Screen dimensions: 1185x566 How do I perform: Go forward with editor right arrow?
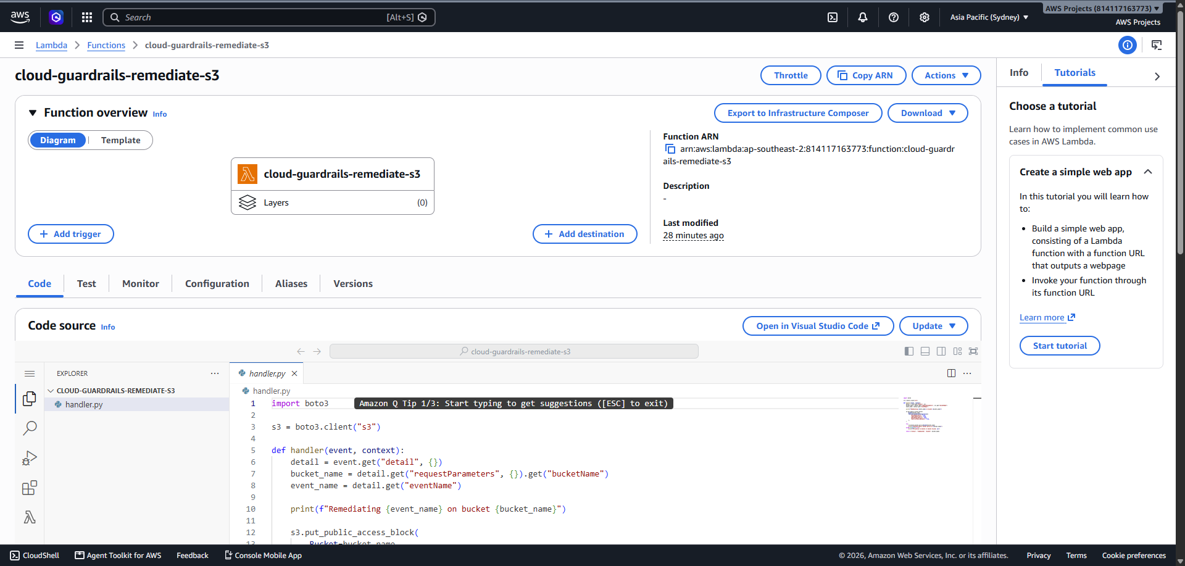point(317,351)
